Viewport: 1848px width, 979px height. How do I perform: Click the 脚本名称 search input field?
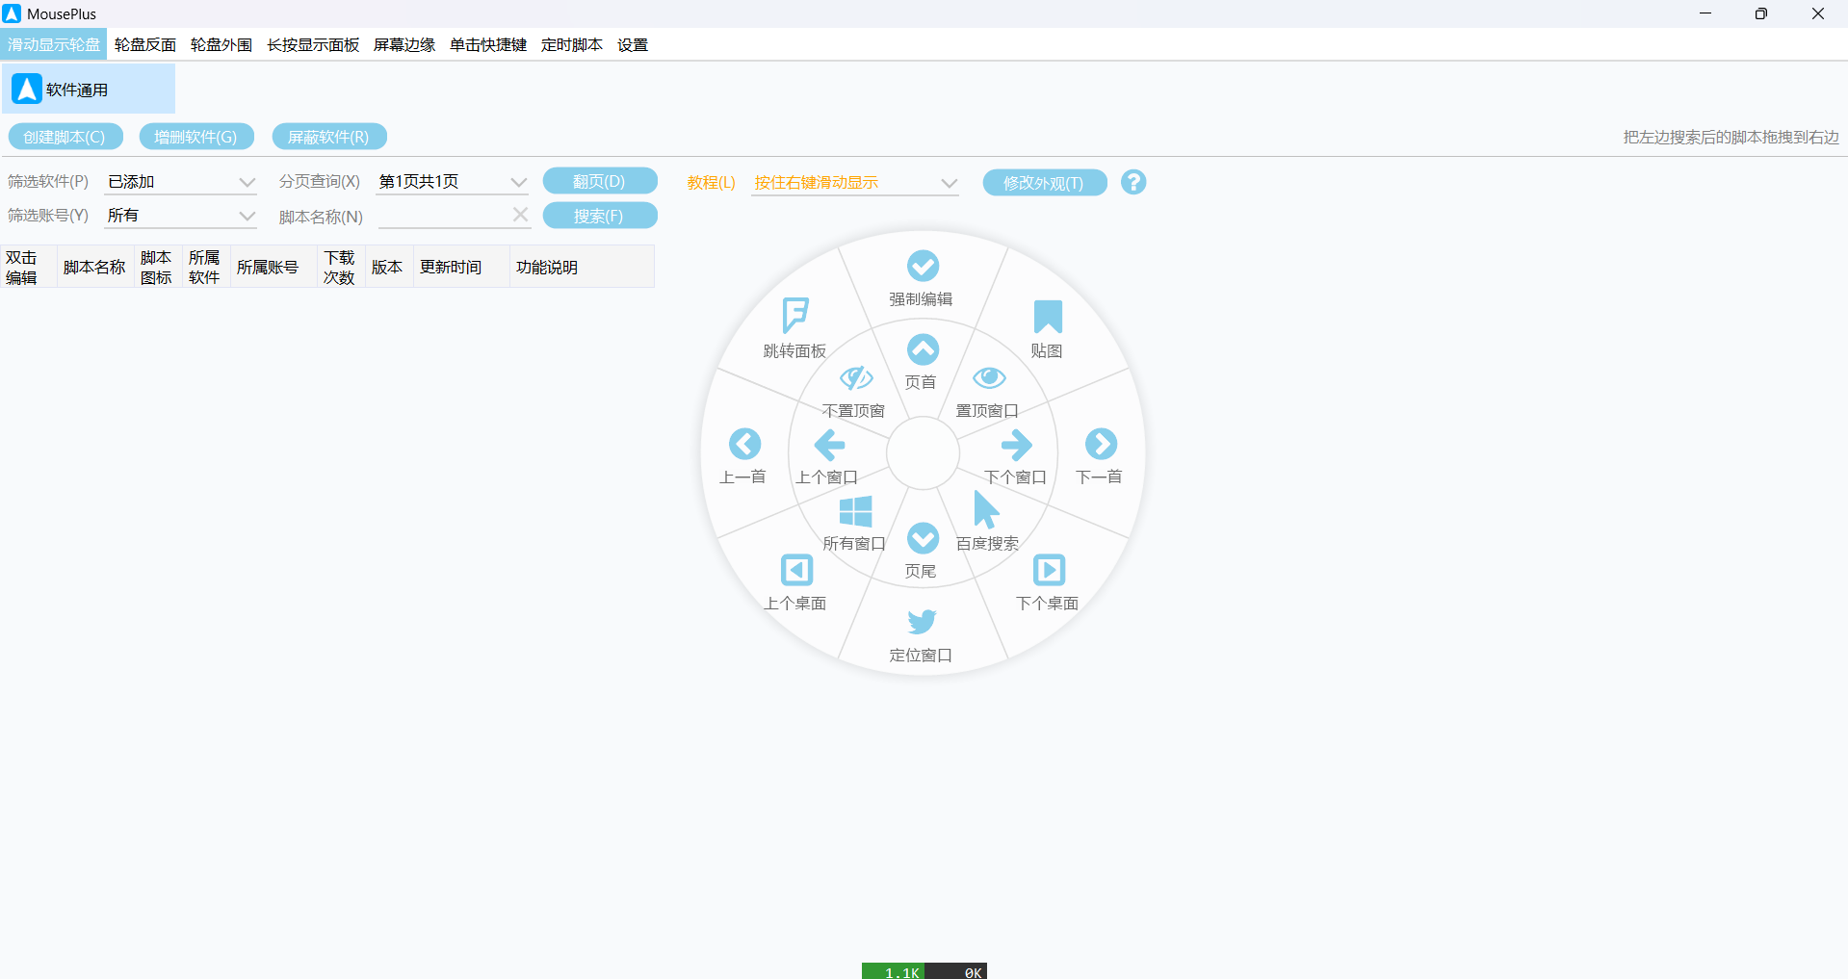click(444, 217)
